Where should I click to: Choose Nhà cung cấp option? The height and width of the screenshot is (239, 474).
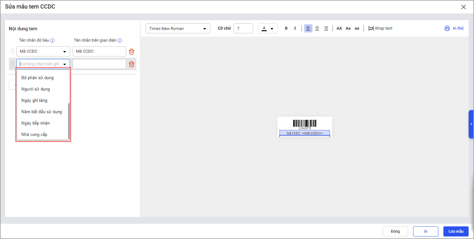tap(34, 134)
